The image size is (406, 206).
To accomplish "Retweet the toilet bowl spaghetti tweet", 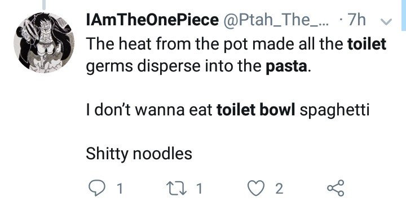I will 176,188.
